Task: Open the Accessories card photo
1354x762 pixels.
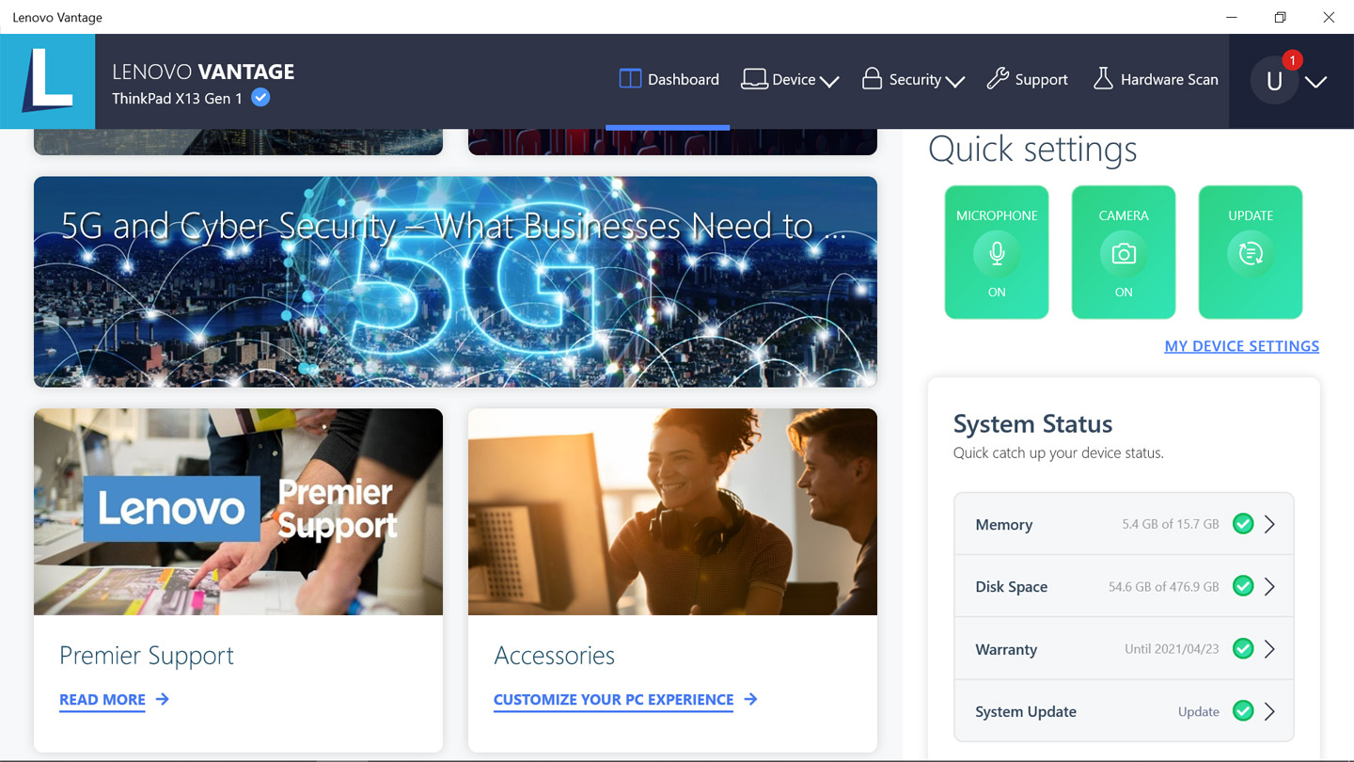Action: 672,512
